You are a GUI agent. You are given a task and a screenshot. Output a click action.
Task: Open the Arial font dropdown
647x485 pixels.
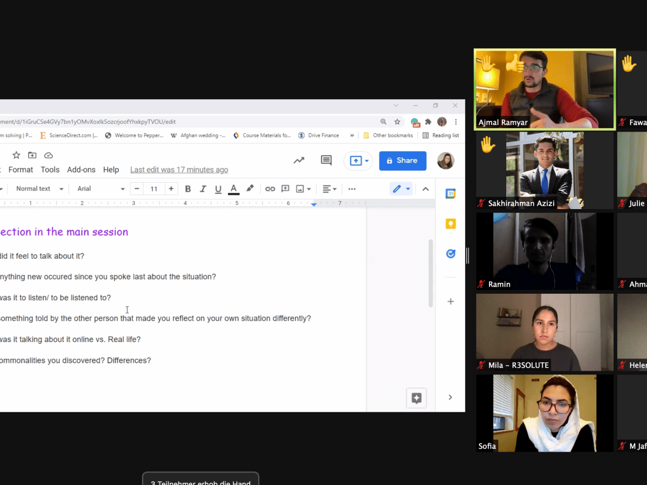101,189
